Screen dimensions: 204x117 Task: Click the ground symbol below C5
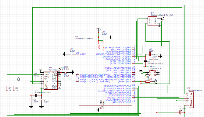[x=31, y=107]
